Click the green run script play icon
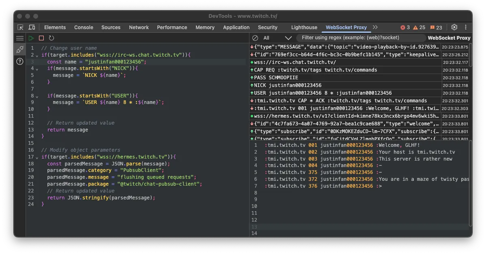Screen dimensions: 486x254 (31, 38)
